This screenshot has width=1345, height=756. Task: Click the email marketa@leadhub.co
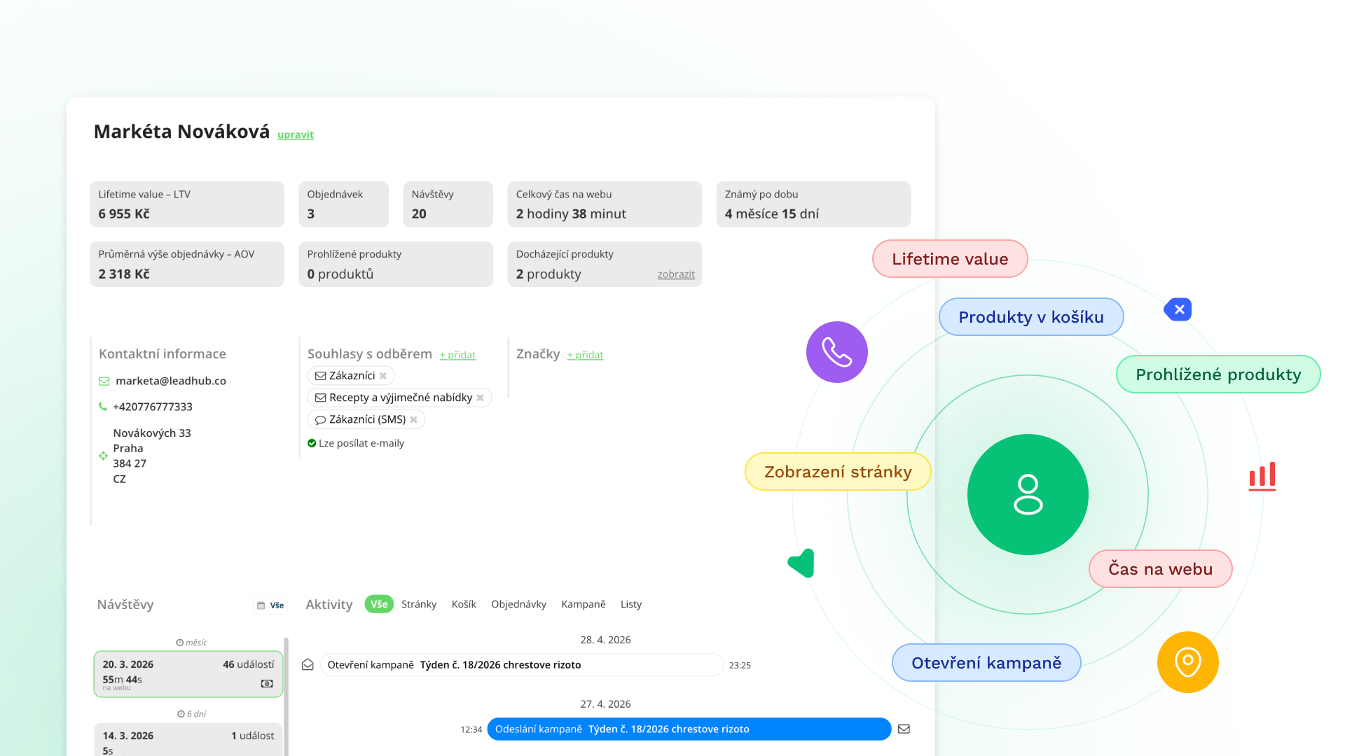tap(171, 381)
